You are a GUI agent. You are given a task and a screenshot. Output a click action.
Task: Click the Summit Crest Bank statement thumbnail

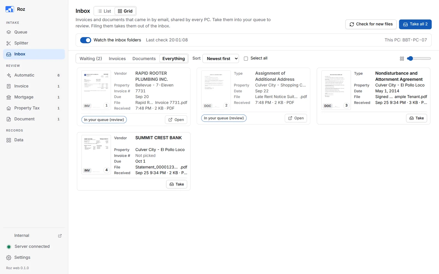click(96, 155)
